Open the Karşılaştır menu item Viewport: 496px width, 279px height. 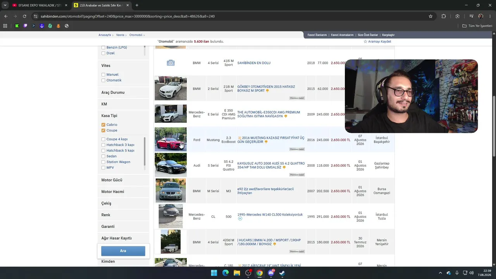[388, 35]
